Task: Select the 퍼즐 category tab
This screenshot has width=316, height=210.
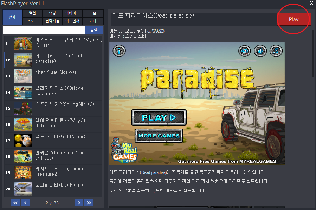Action: (x=93, y=13)
